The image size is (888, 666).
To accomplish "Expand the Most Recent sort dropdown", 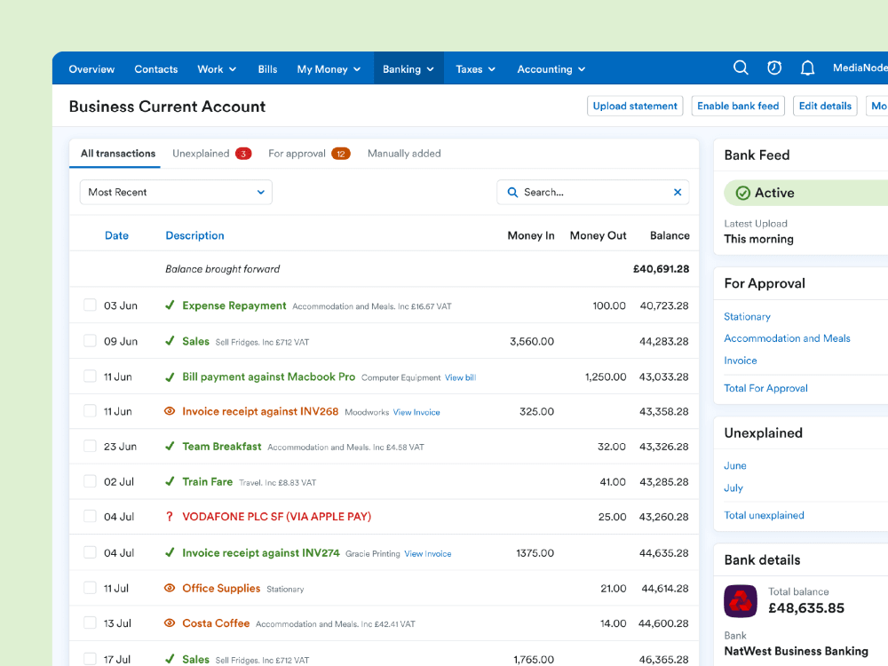I will [176, 192].
